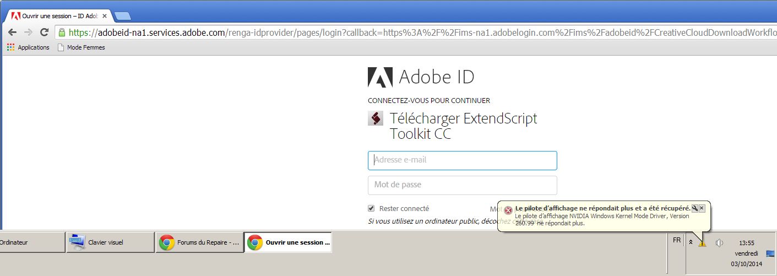This screenshot has height=276, width=777.
Task: Close the 'Ouvrir une session' browser tab
Action: point(105,16)
